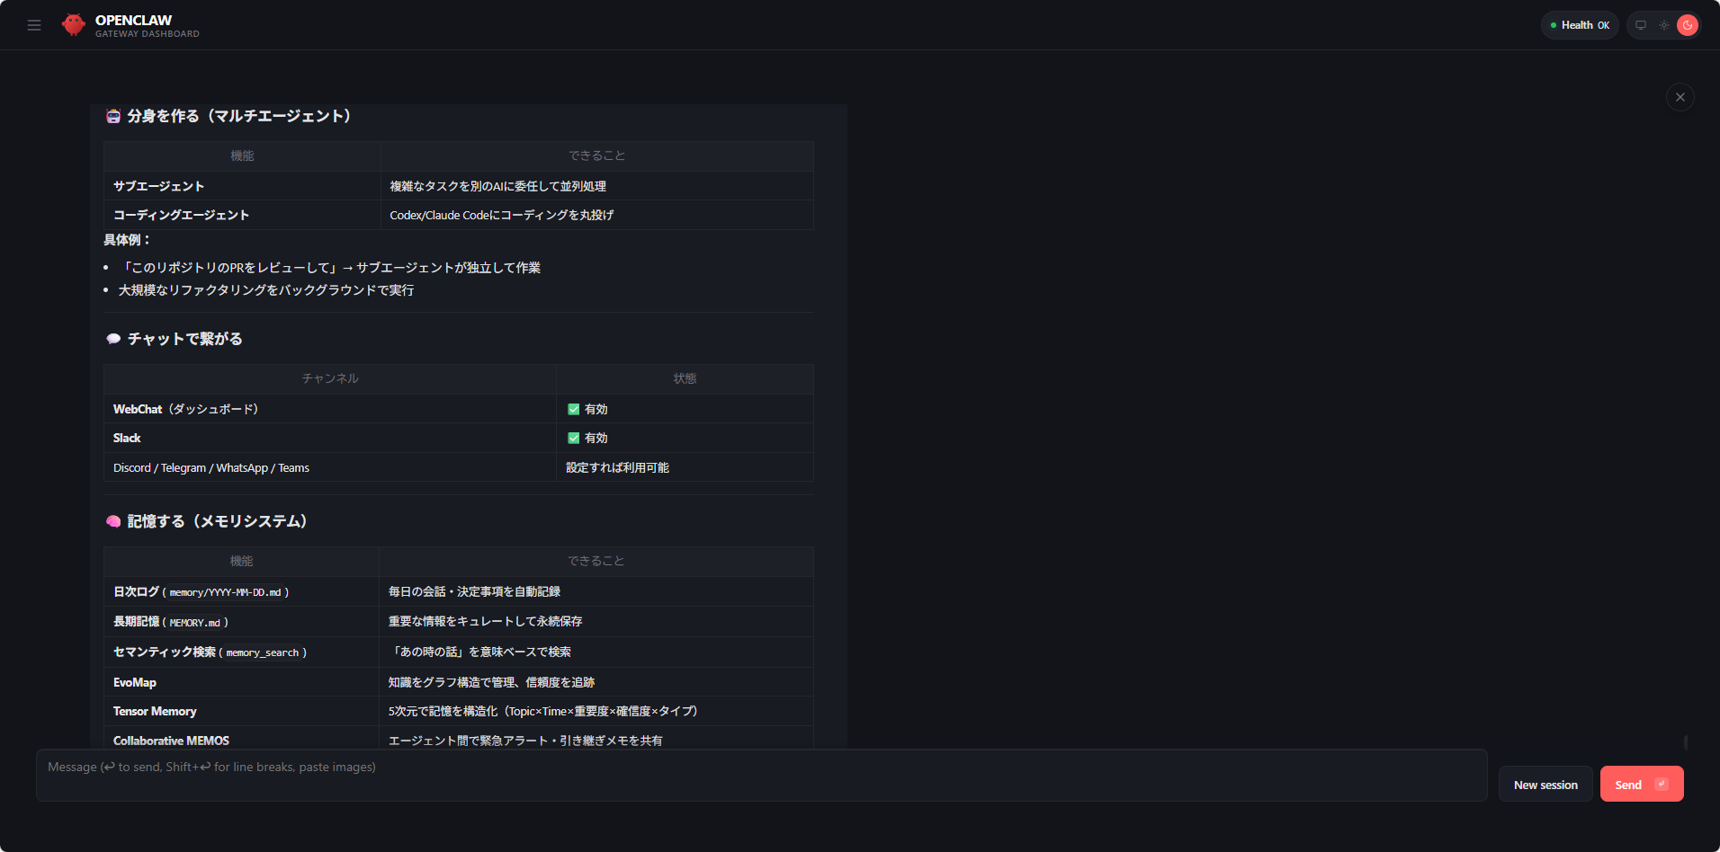Image resolution: width=1720 pixels, height=852 pixels.
Task: Switch to system theme monitor icon
Action: 1641,25
